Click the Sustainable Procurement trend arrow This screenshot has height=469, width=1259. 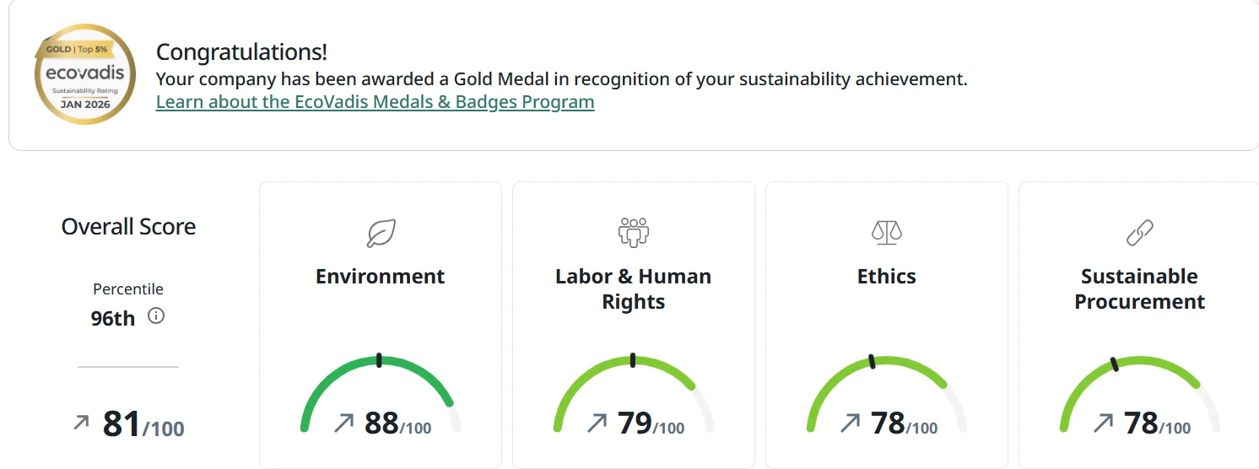[1103, 423]
